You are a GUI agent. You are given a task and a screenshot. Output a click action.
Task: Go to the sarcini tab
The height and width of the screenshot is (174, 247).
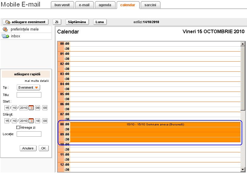click(150, 5)
